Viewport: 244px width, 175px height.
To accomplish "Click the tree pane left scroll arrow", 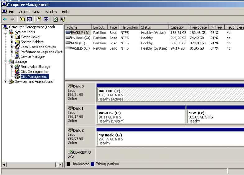I will point(4,164).
